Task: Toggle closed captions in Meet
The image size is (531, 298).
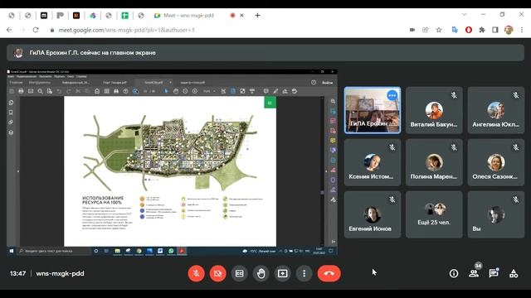Action: point(240,273)
